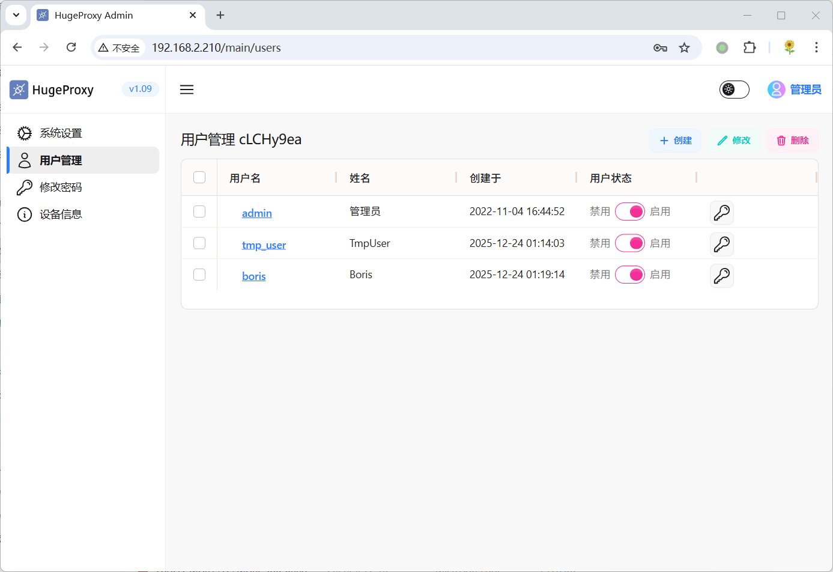This screenshot has height=572, width=833.
Task: Click the administrator avatar icon
Action: 776,90
